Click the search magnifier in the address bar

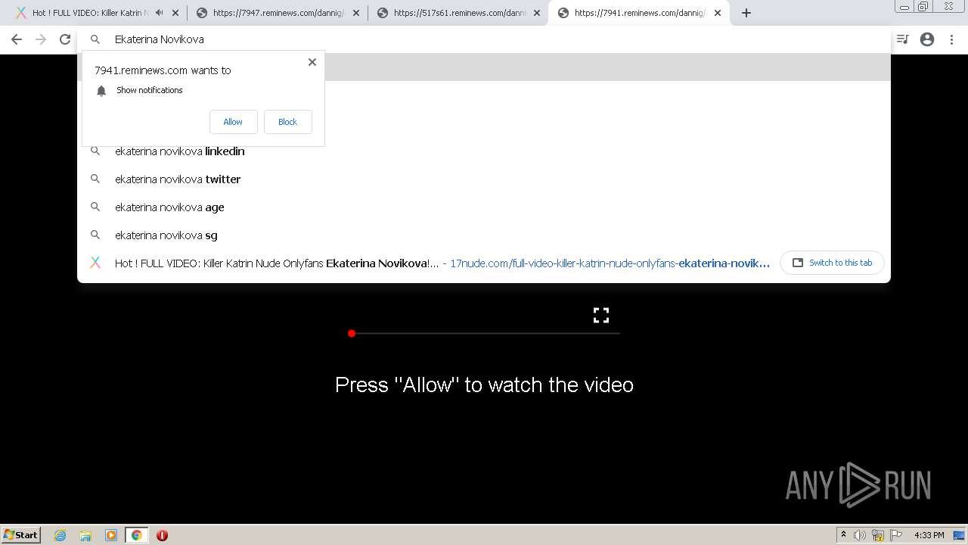pos(95,39)
